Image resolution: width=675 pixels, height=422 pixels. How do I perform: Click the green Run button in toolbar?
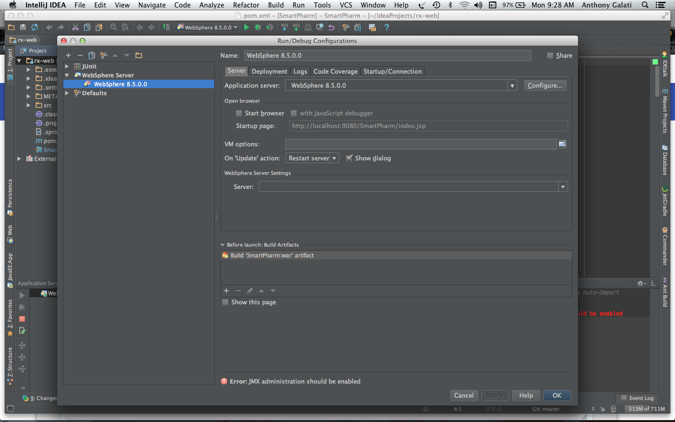[x=247, y=28]
